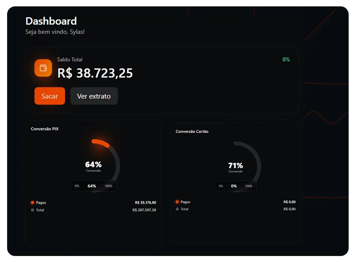Click the Dashboard heading
The height and width of the screenshot is (262, 355).
51,21
